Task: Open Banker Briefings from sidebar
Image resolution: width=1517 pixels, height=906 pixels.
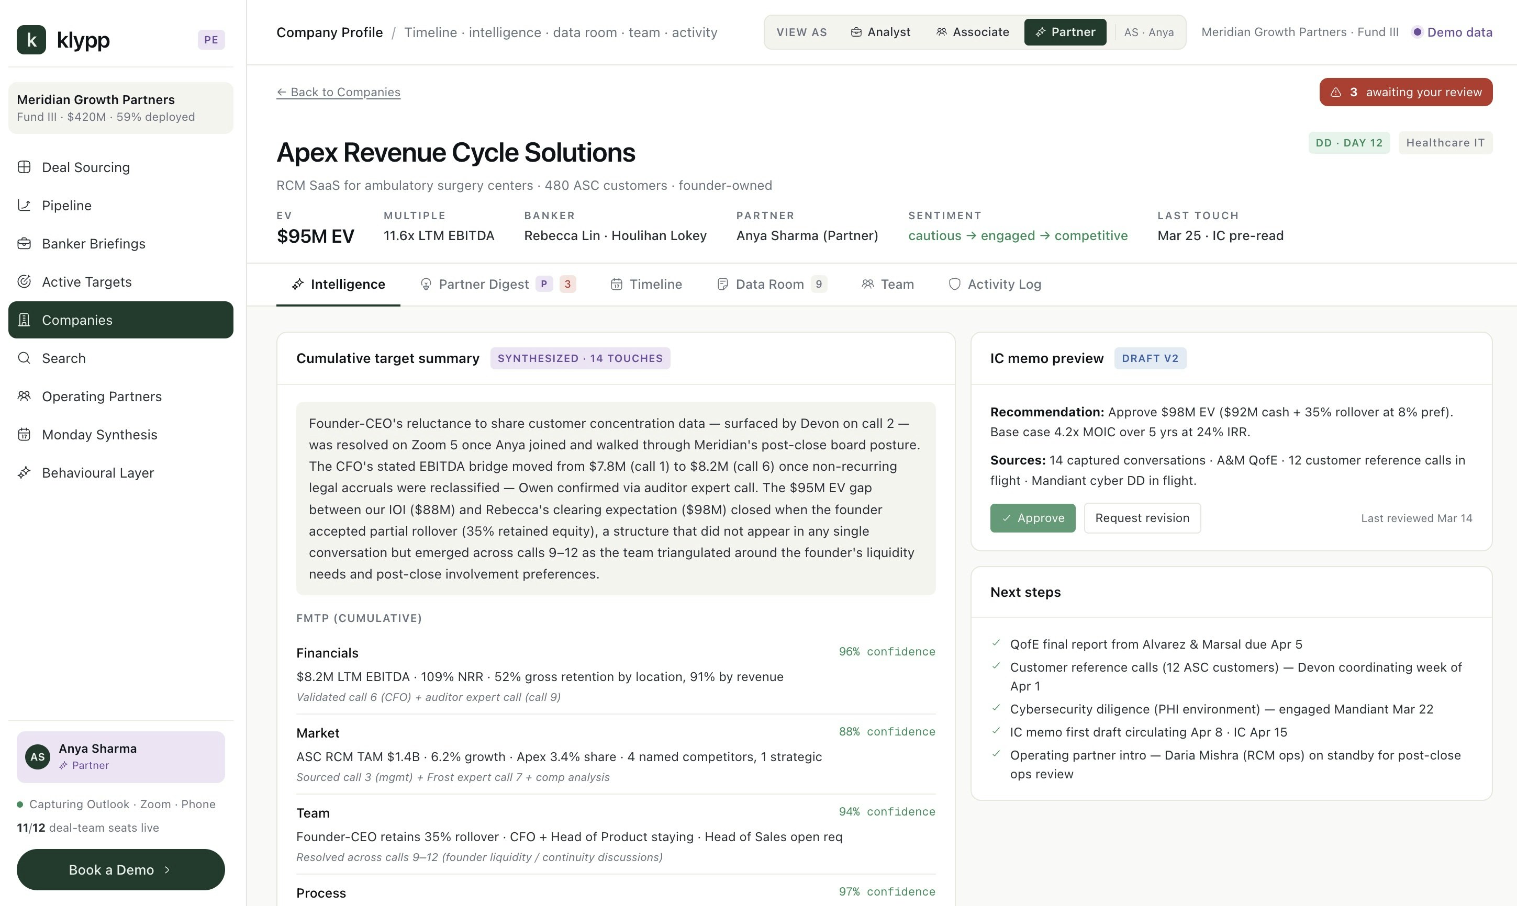Action: [121, 244]
